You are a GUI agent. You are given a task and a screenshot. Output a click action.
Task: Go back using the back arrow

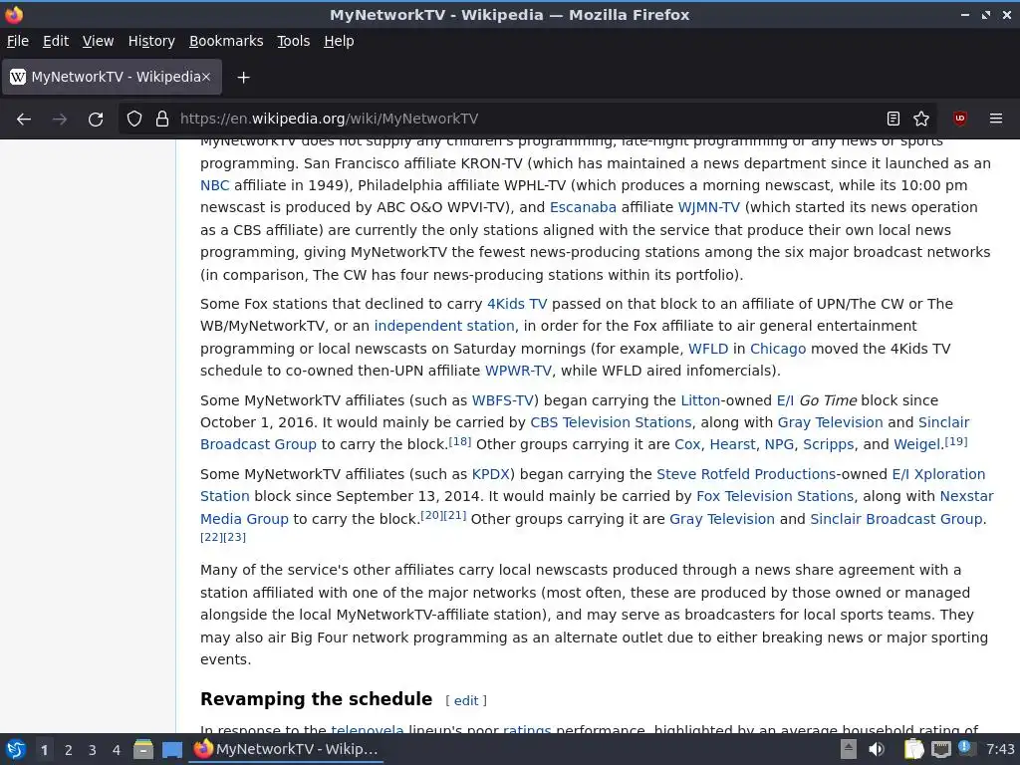tap(24, 120)
